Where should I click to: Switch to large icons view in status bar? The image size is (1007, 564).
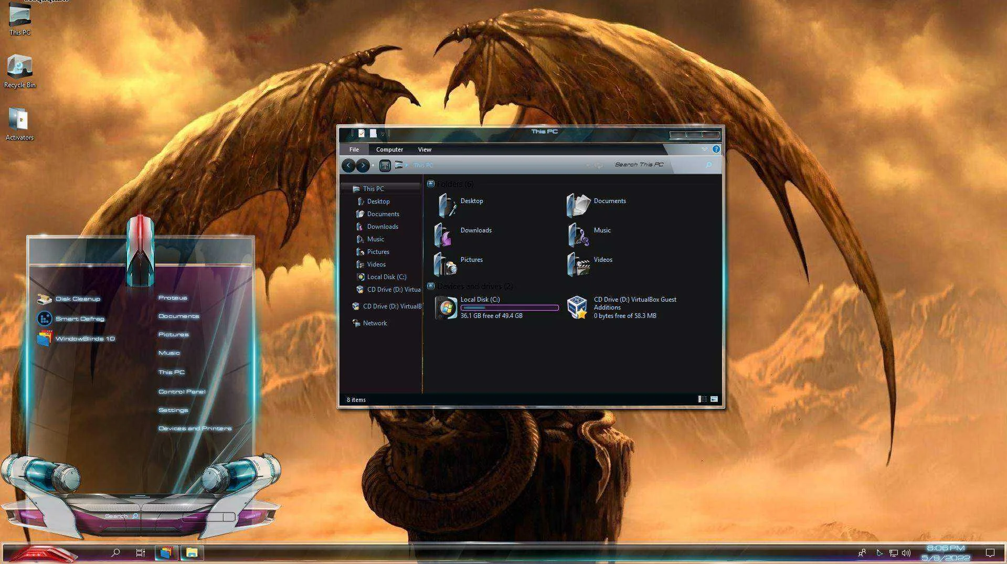[x=714, y=399]
